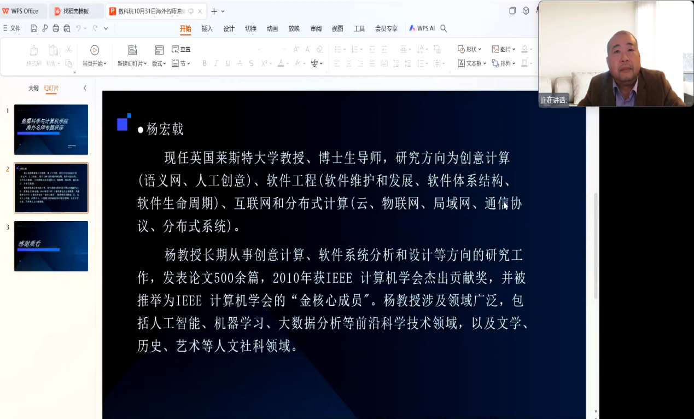Toggle italic formatting
The image size is (694, 419).
click(215, 62)
